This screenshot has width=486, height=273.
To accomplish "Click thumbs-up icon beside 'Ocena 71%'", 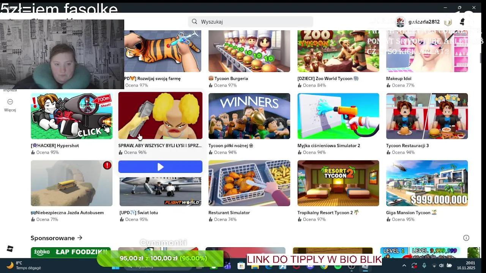I will coord(33,220).
